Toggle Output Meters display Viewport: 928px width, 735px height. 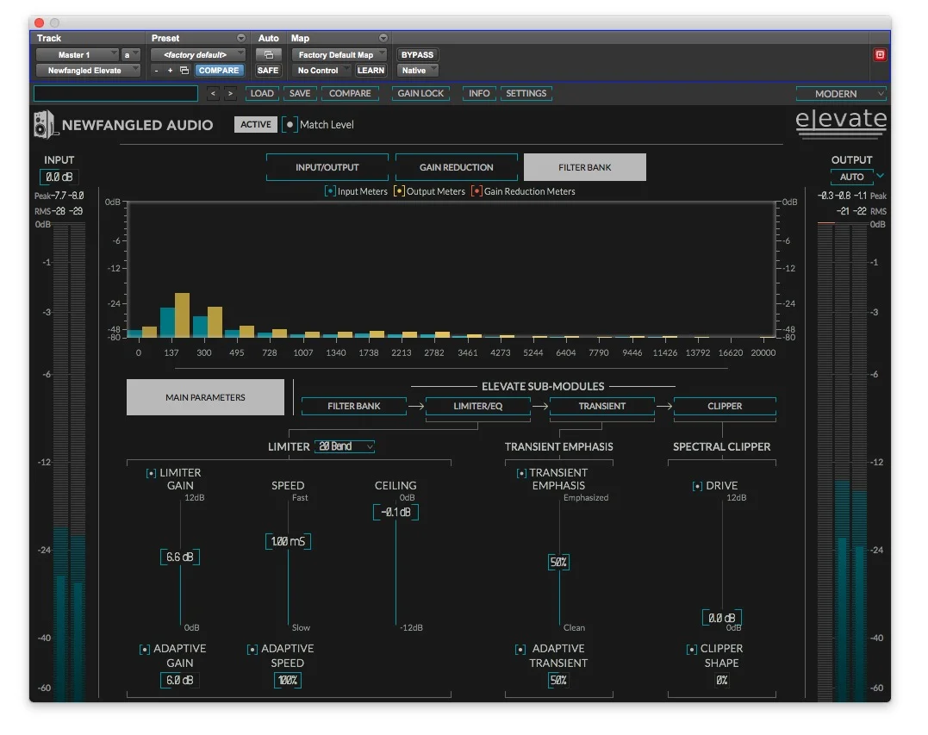click(400, 191)
